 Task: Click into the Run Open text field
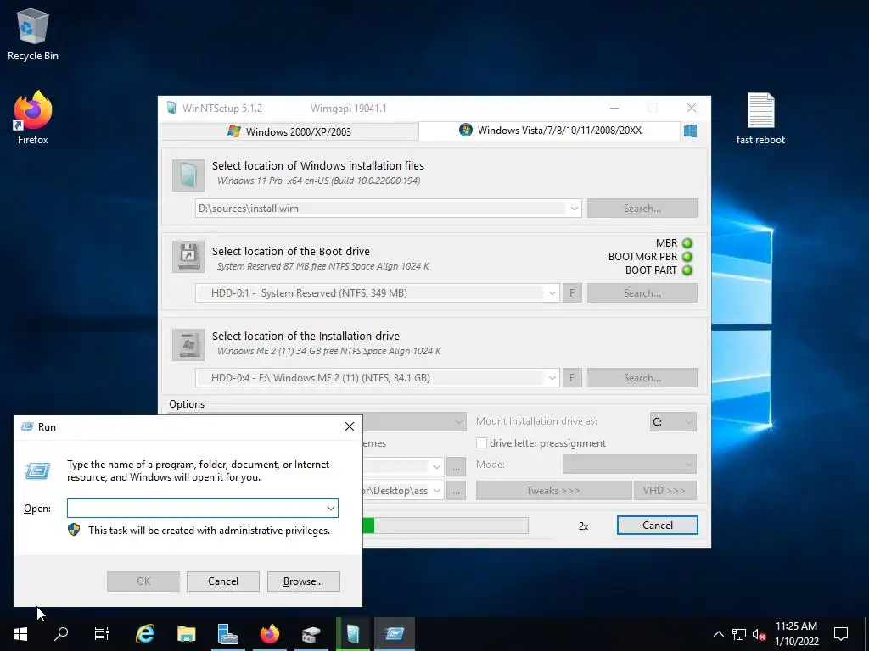[196, 509]
